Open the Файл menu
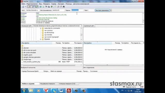 pyautogui.click(x=23, y=4)
